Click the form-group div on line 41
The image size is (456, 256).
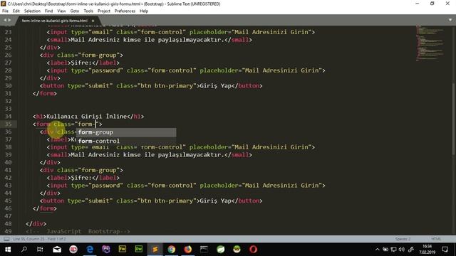point(81,170)
